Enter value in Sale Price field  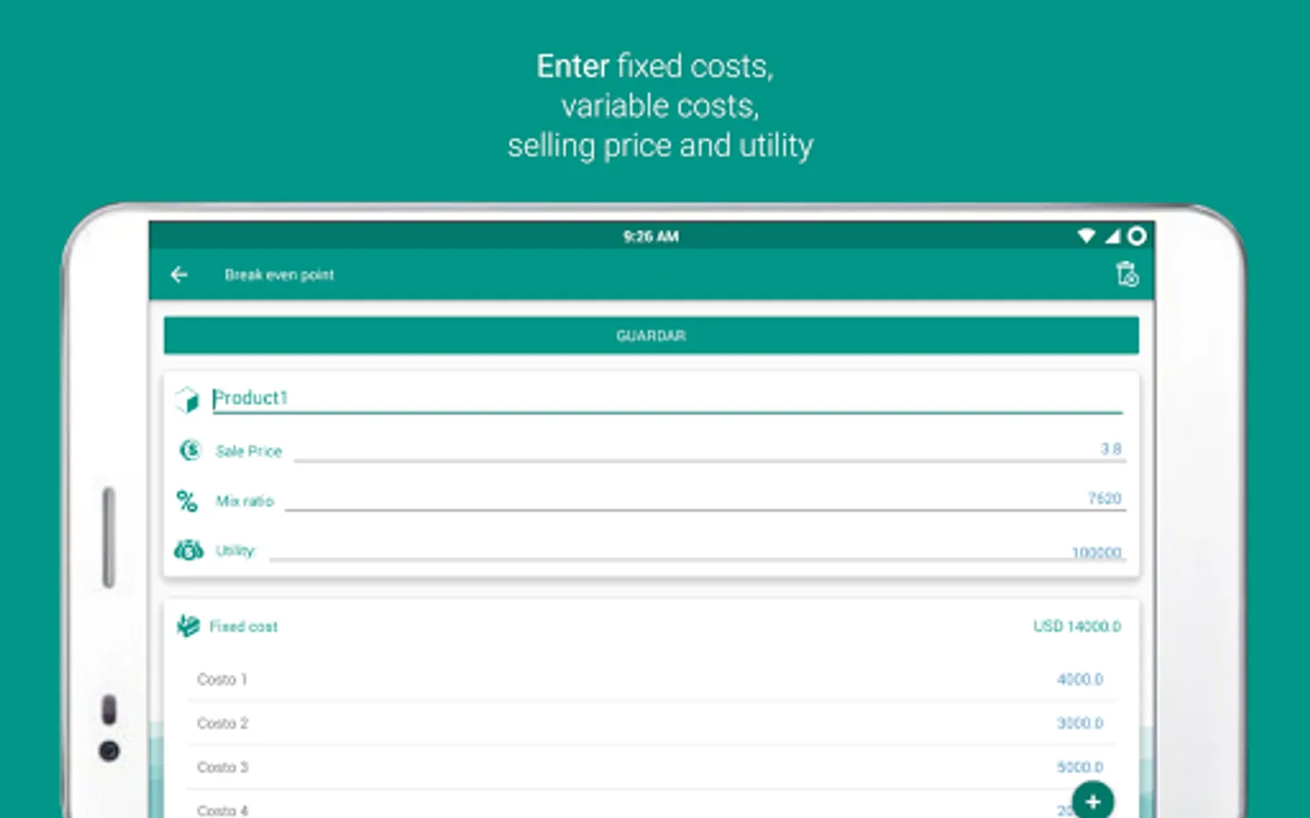click(x=710, y=449)
